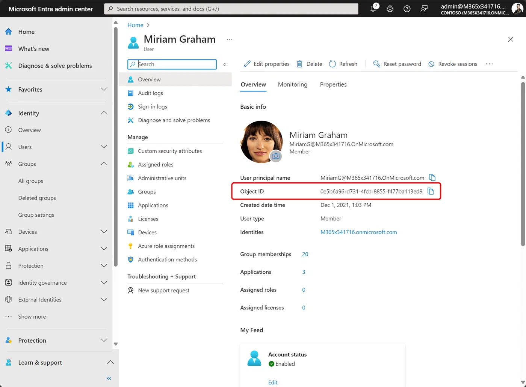Switch to the Monitoring tab
The image size is (526, 387).
293,84
